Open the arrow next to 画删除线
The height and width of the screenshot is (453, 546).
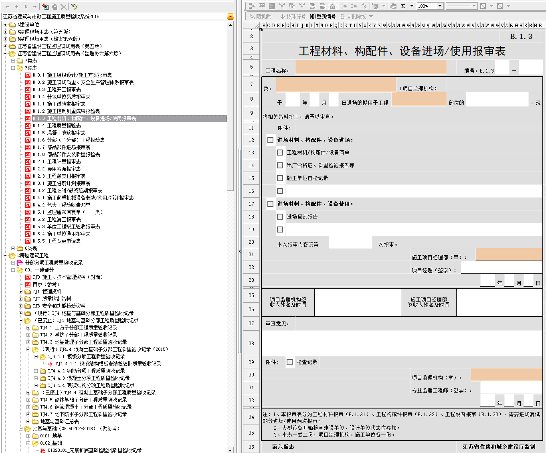coord(371,16)
